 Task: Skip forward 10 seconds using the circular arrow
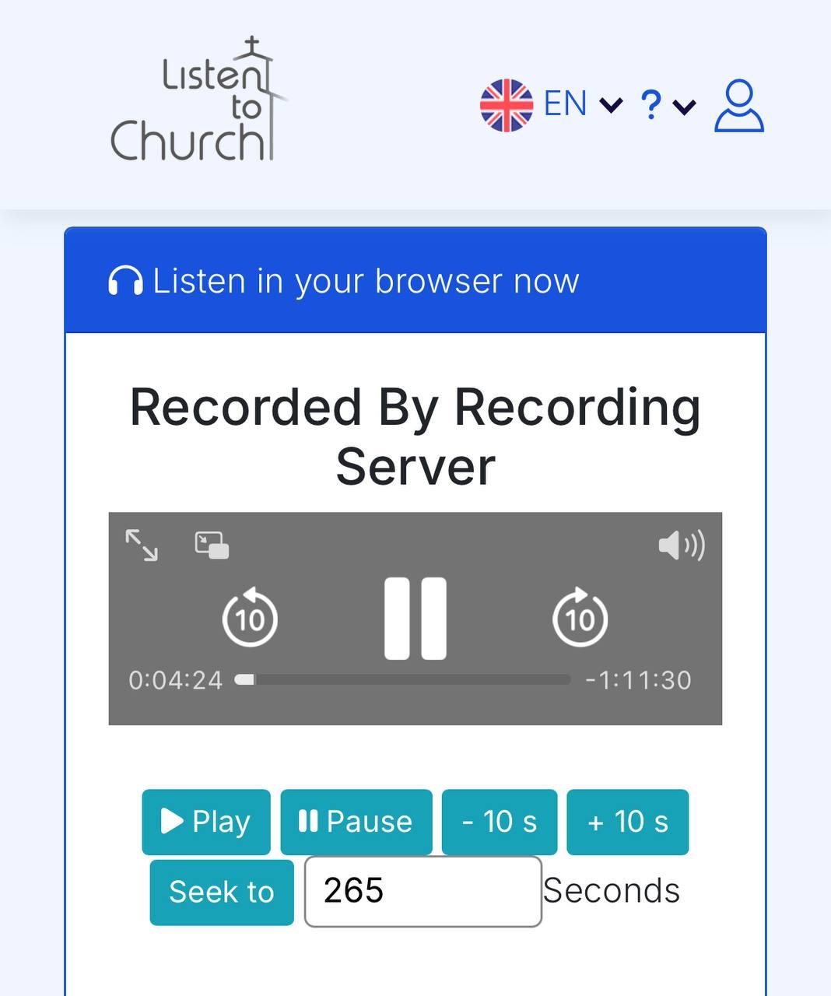coord(580,618)
